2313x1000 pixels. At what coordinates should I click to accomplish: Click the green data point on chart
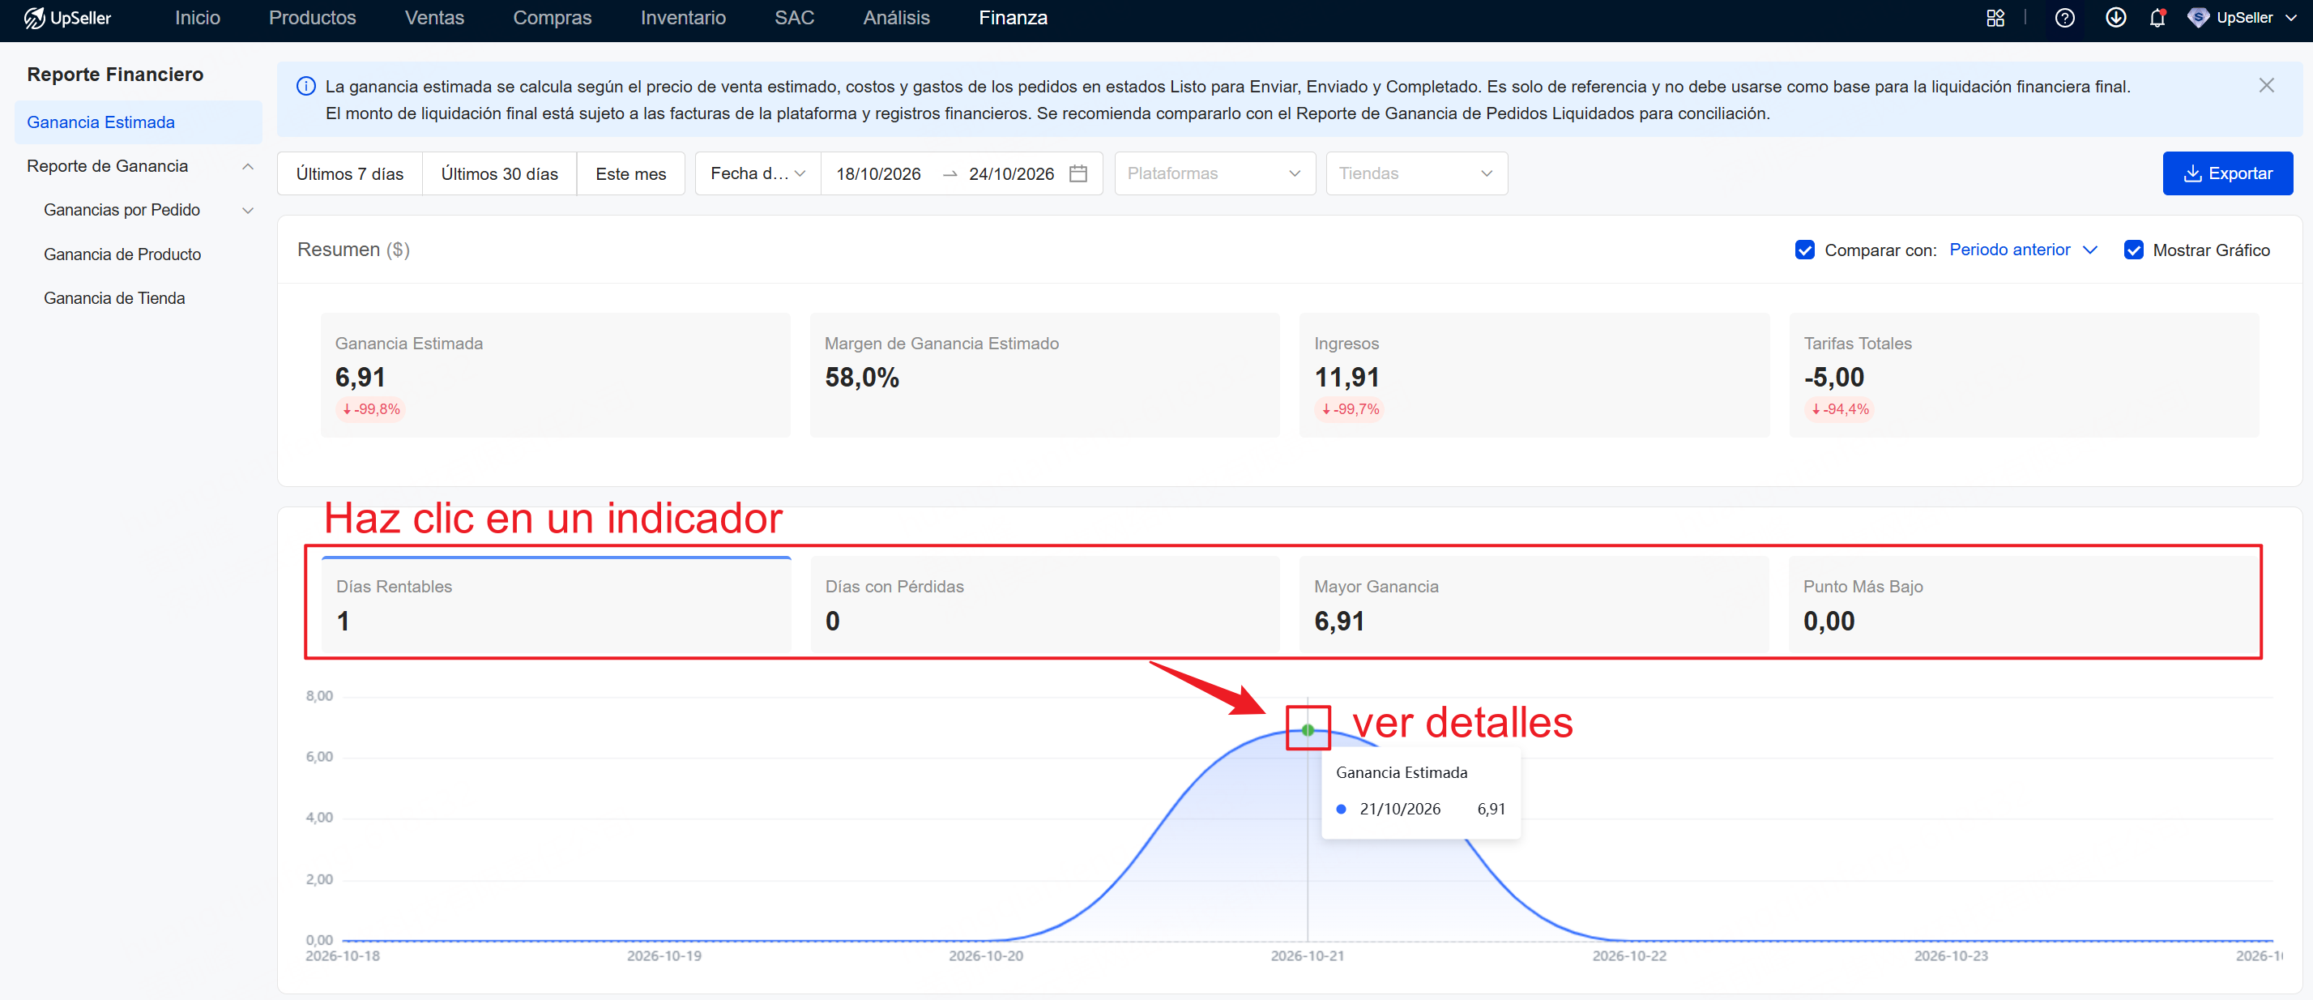[x=1308, y=729]
